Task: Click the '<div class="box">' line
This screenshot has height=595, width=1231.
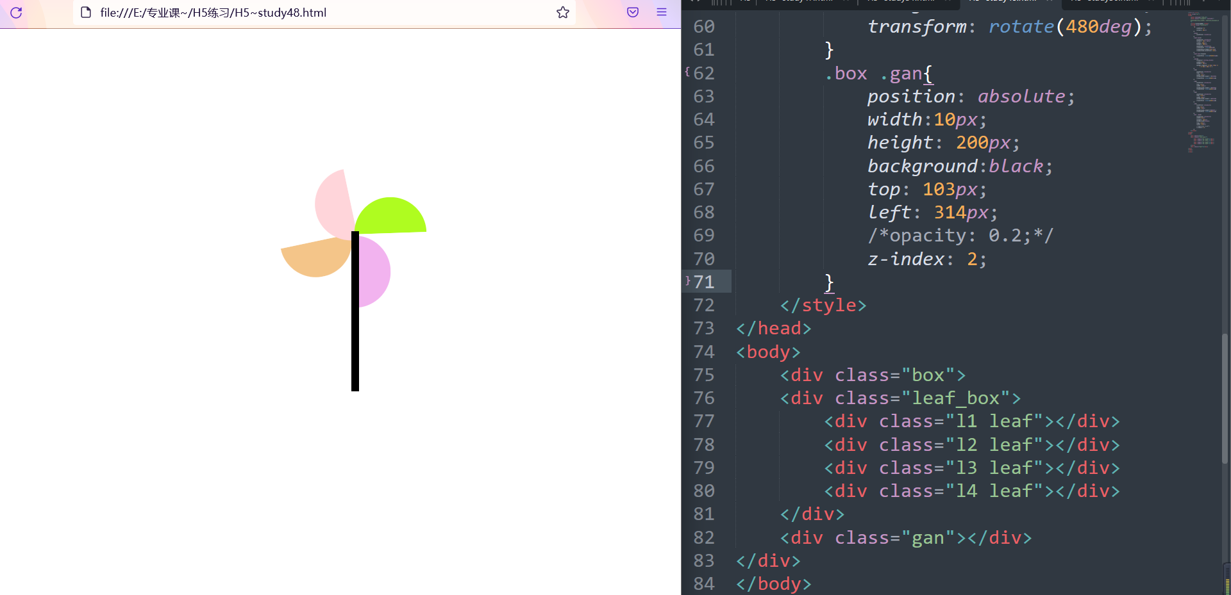Action: tap(873, 375)
